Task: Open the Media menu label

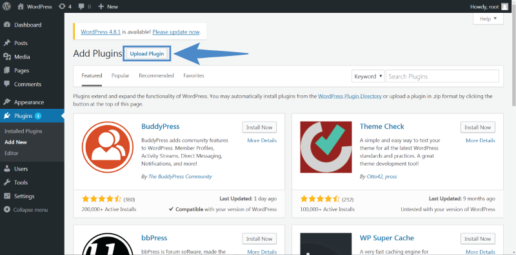Action: 22,57
